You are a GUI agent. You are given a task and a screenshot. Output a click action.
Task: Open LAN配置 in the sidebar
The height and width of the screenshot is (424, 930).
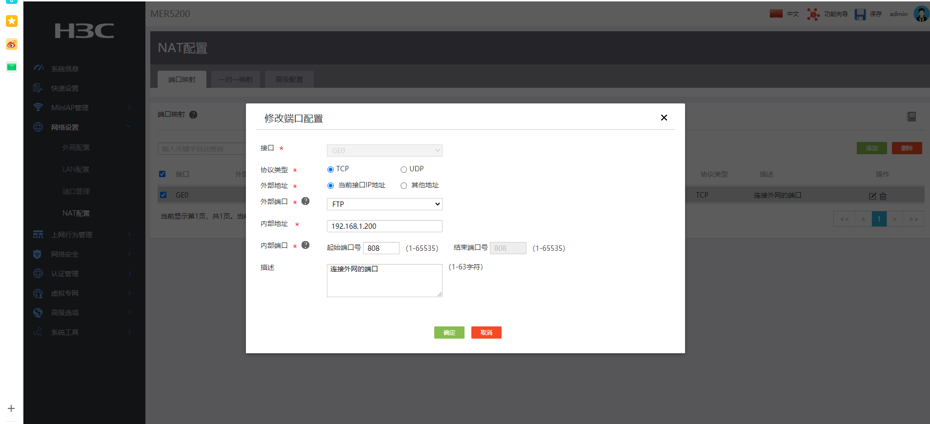click(76, 169)
